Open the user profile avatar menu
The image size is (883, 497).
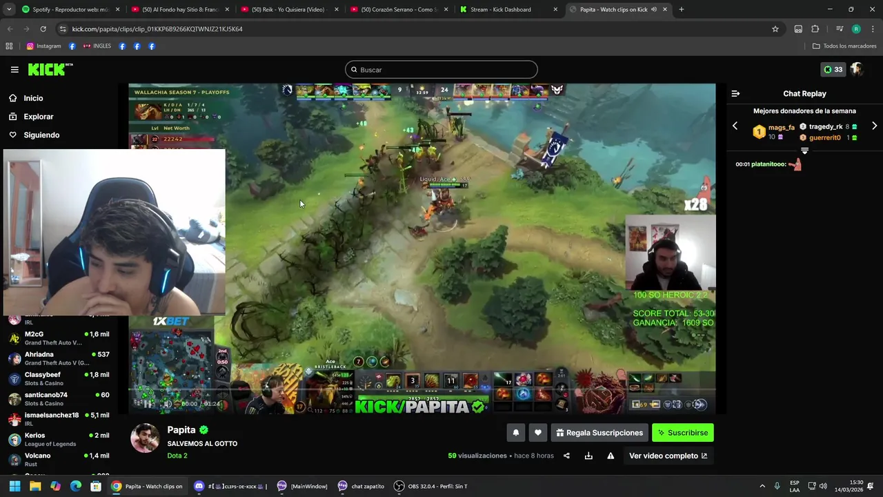point(857,70)
